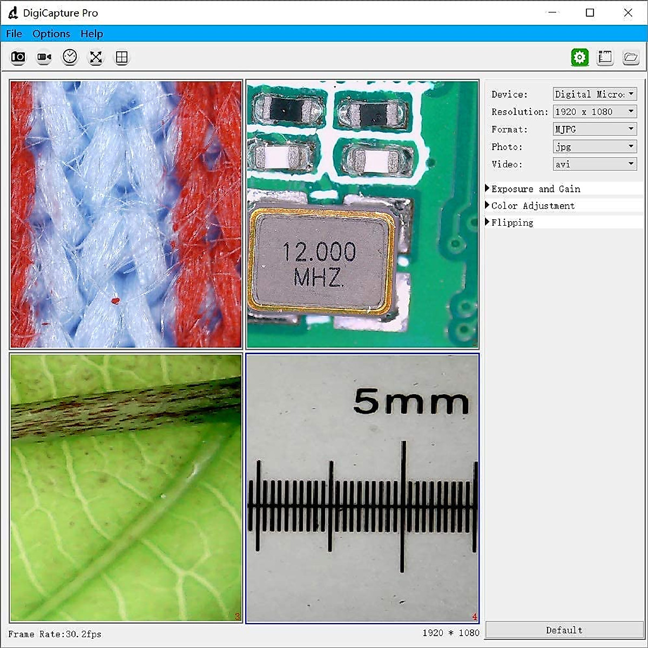Screen dimensions: 648x648
Task: Open the timed capture clock tool
Action: click(70, 57)
